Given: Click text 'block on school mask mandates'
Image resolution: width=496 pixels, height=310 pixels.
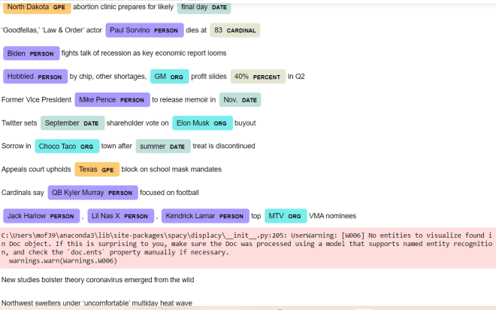Looking at the screenshot, I should pyautogui.click(x=171, y=169).
